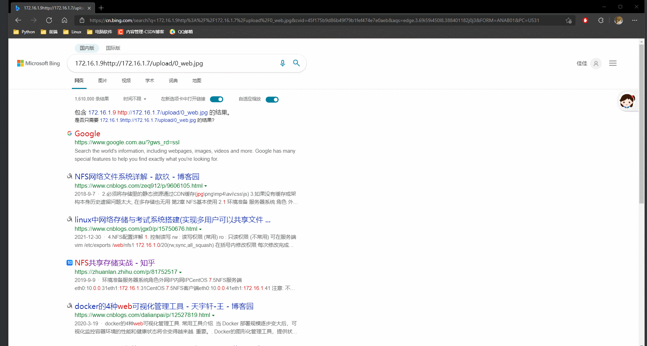Open the 前端 bookmark folder

tap(49, 32)
